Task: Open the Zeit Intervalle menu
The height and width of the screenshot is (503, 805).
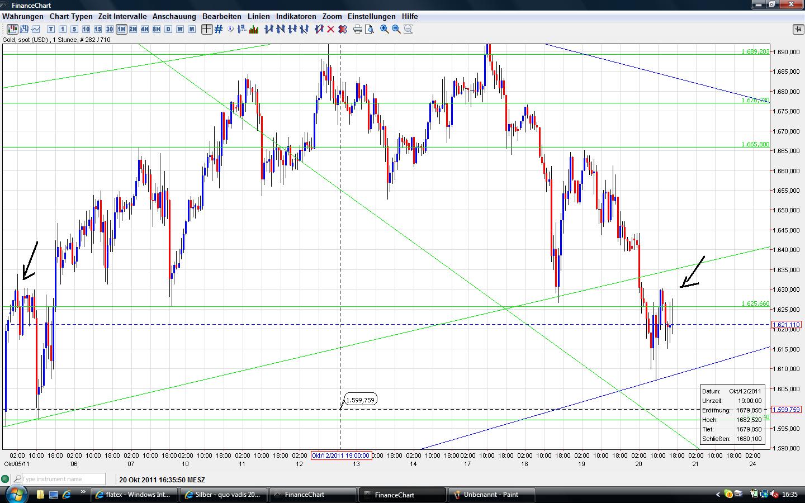Action: pos(121,16)
